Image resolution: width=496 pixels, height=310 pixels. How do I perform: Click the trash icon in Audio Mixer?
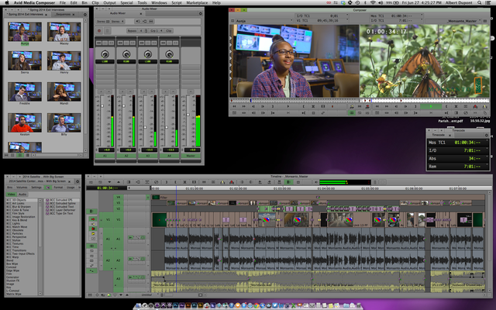(x=107, y=31)
